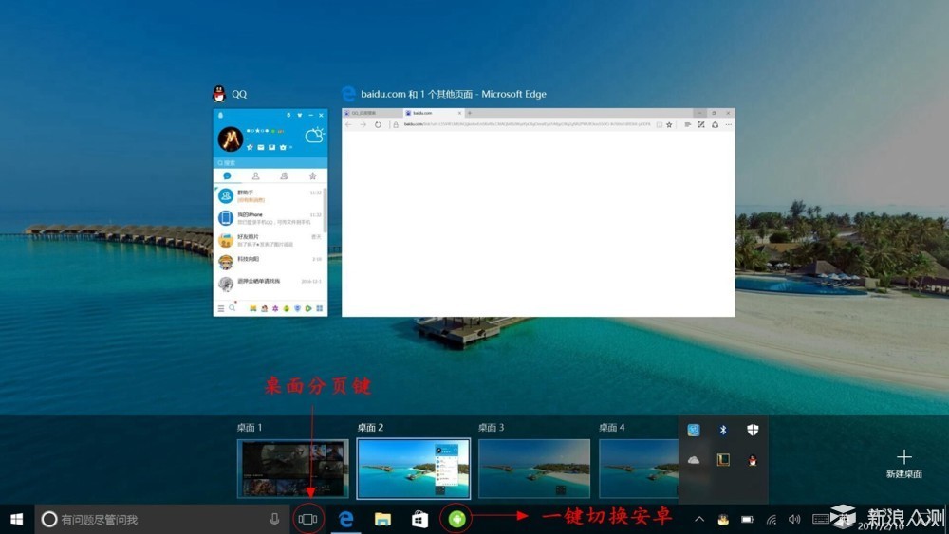Screen dimensions: 949x534
Task: Click the Cortana microphone icon
Action: pyautogui.click(x=274, y=519)
